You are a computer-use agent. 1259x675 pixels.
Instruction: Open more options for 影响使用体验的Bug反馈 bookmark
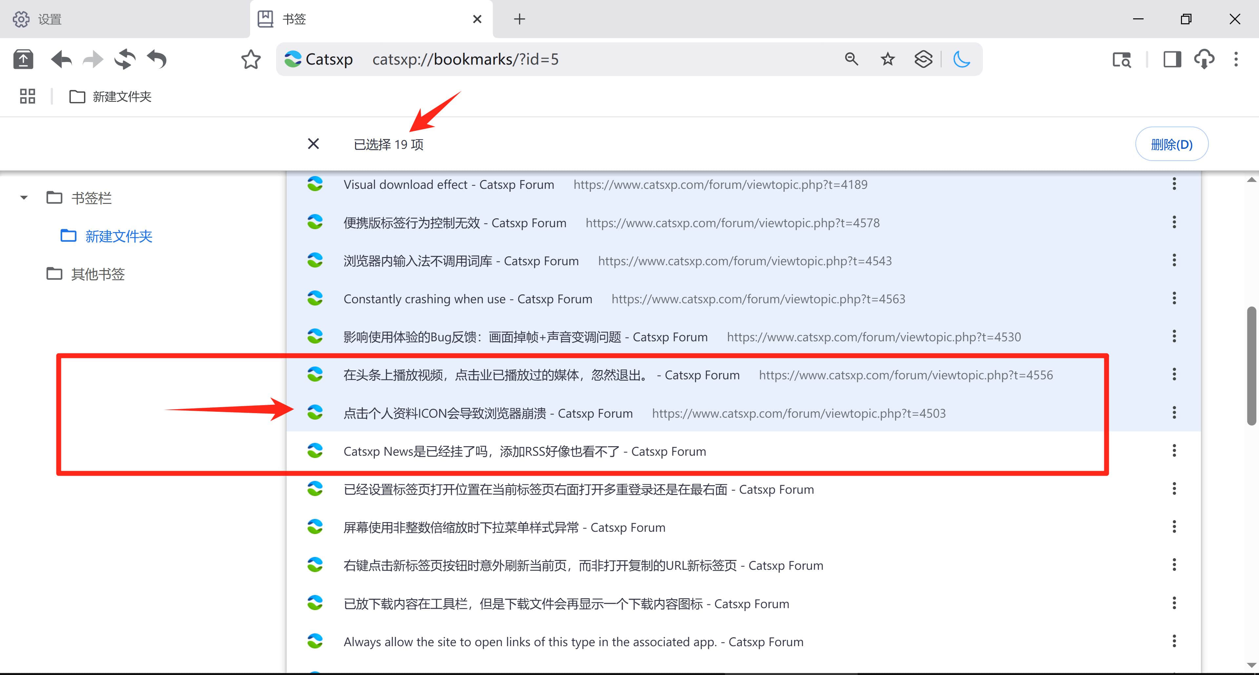click(x=1174, y=336)
